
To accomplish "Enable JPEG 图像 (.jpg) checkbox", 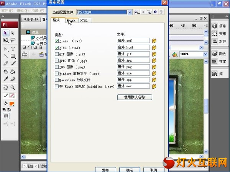I will [x=57, y=60].
